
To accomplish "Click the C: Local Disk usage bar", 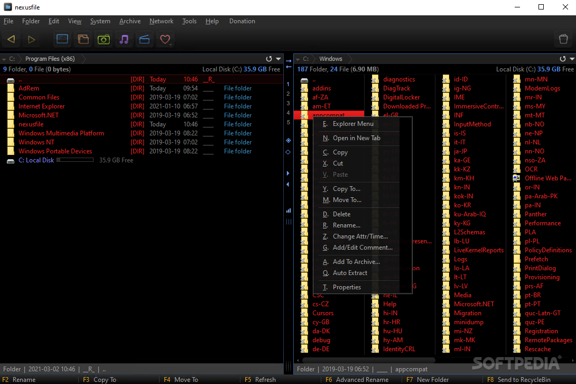I will point(76,160).
